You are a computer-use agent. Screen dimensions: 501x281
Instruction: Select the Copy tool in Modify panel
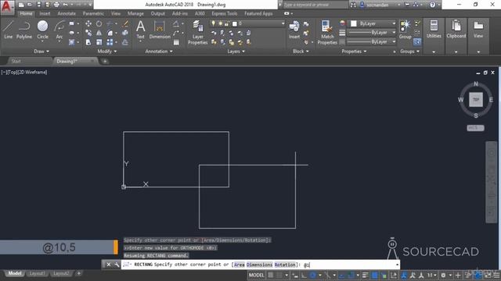[x=88, y=33]
